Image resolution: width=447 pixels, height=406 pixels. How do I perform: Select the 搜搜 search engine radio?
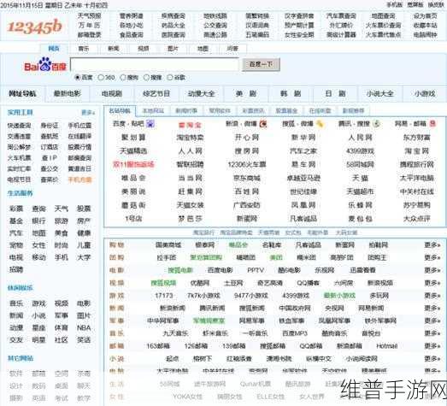[x=146, y=77]
